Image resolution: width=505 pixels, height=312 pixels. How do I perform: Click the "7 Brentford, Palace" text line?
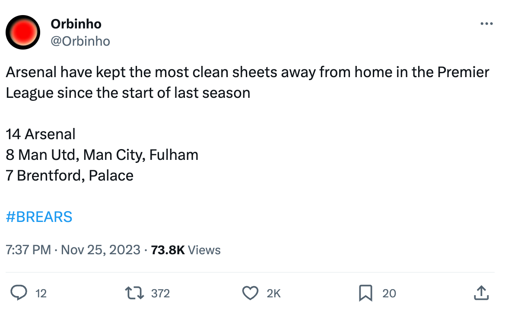[x=70, y=175]
